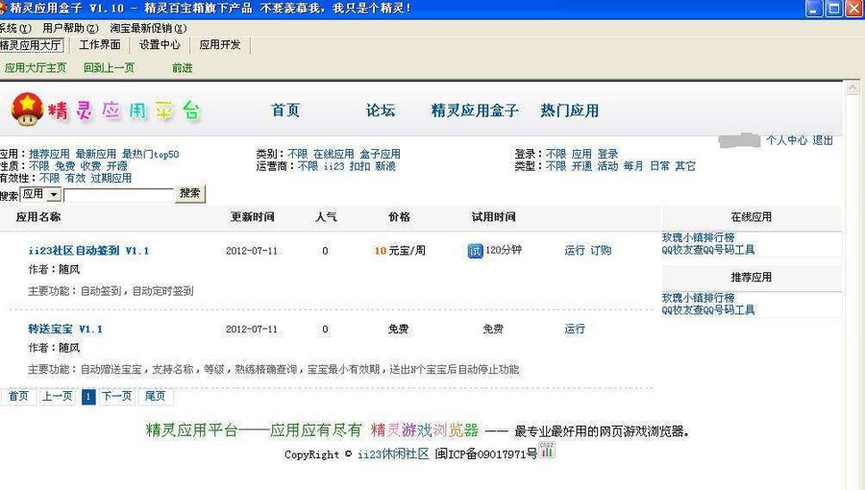Filter 性质 by 开源
865x490 pixels.
tap(116, 166)
